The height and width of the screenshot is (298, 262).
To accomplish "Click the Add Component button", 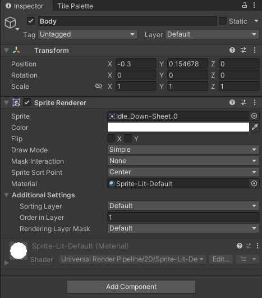I will click(x=131, y=287).
